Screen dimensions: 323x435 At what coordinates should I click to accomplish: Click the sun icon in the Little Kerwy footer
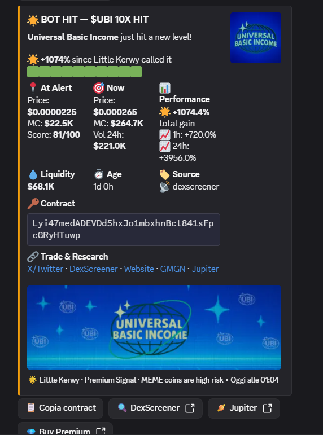pos(33,380)
